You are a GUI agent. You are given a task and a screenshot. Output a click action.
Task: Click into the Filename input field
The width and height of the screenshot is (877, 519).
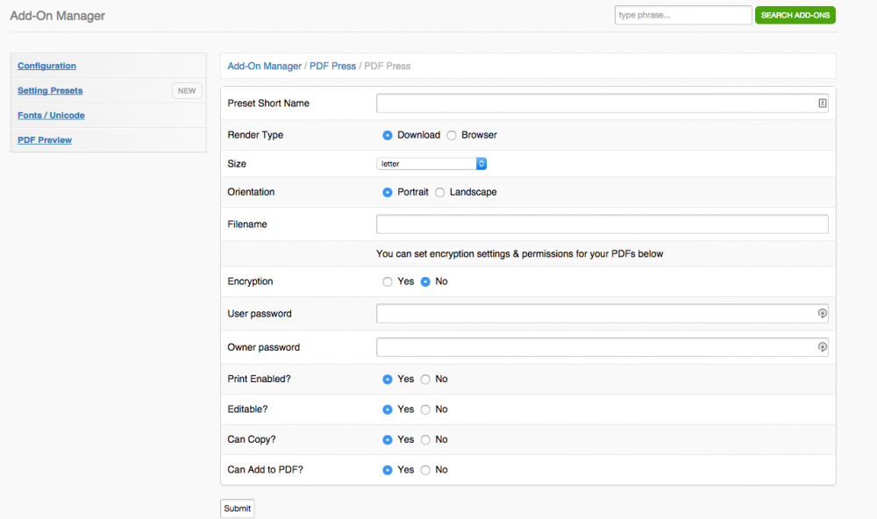602,224
